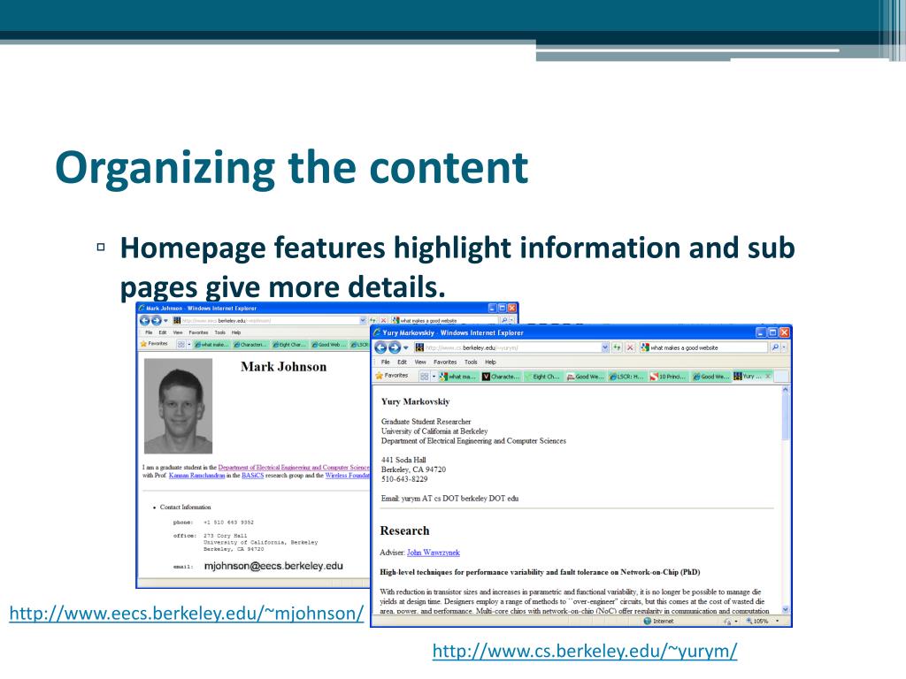
Task: Click the John Wawrzynek adviser link
Action: (x=434, y=553)
